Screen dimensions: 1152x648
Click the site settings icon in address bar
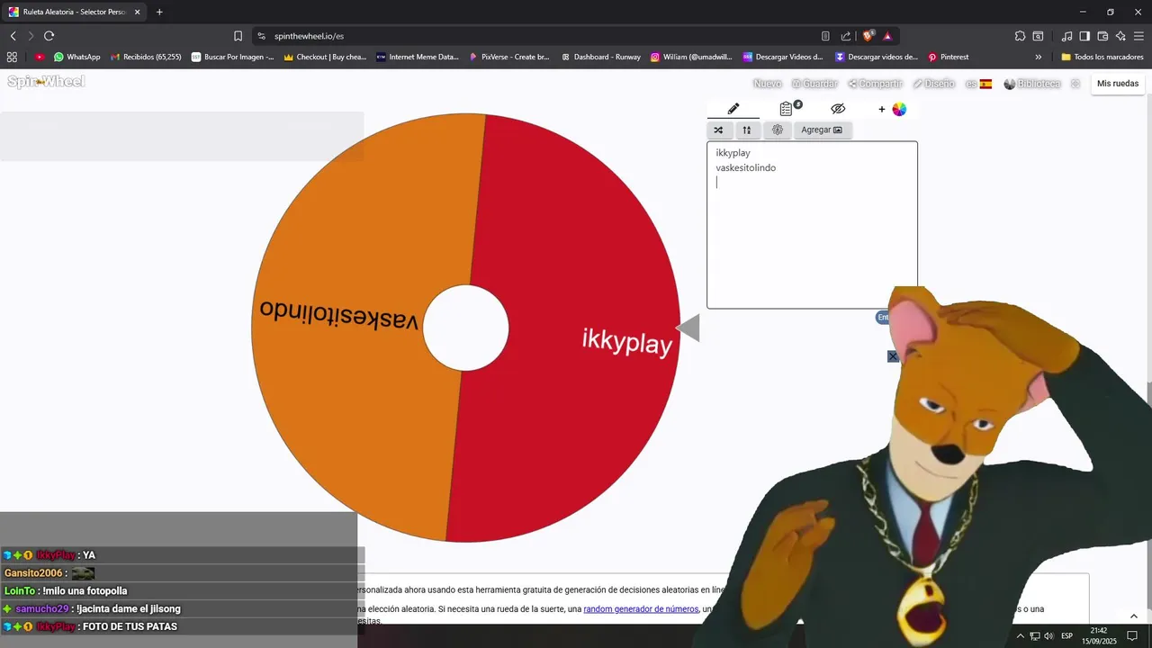(261, 36)
